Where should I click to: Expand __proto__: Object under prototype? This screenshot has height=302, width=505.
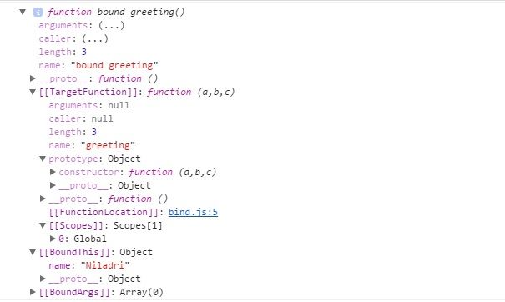point(53,185)
